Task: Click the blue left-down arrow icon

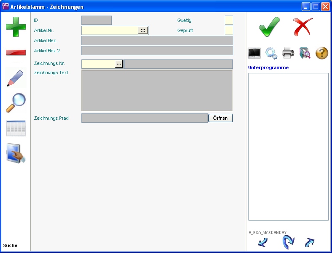Action: point(262,242)
